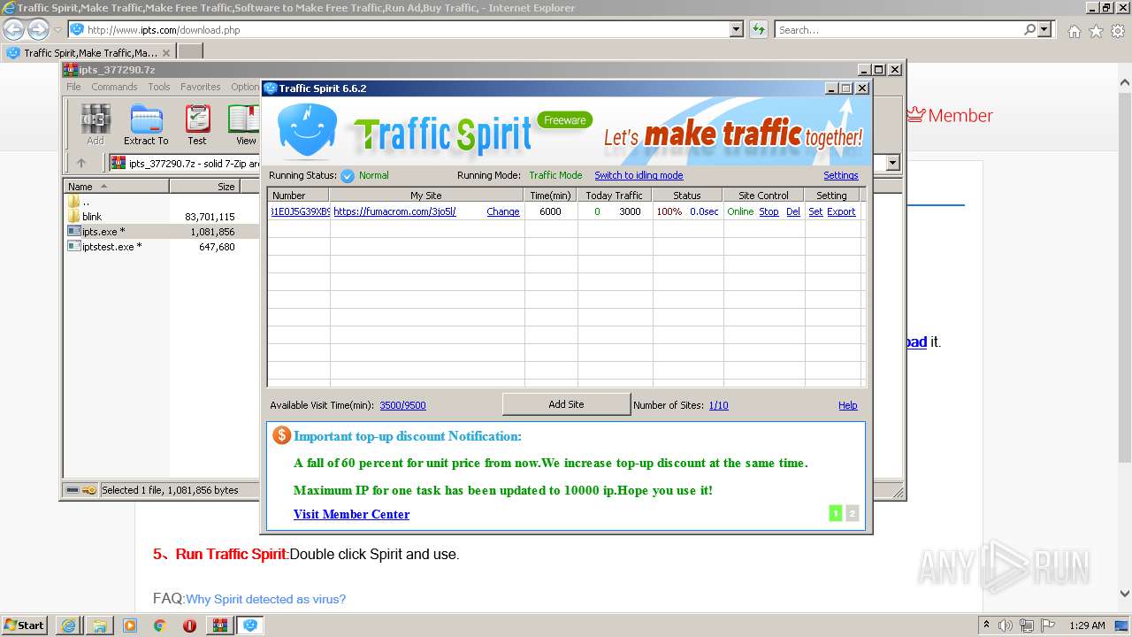Click Traffic Spirit icon in taskbar
The width and height of the screenshot is (1132, 637).
[x=250, y=625]
